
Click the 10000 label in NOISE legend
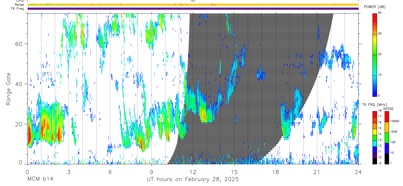point(394,121)
